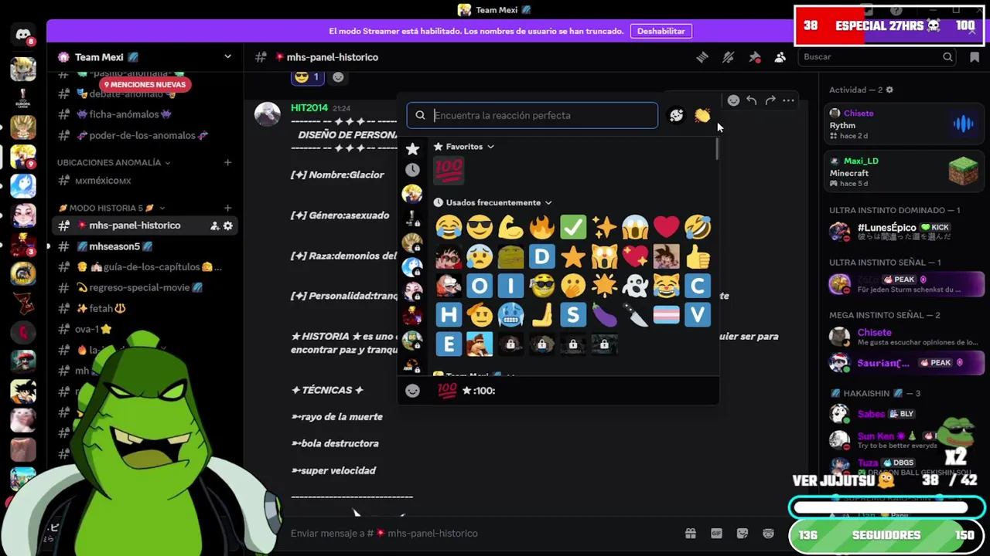Viewport: 990px width, 556px height.
Task: Open the regreso-special-movie channel
Action: 145,287
